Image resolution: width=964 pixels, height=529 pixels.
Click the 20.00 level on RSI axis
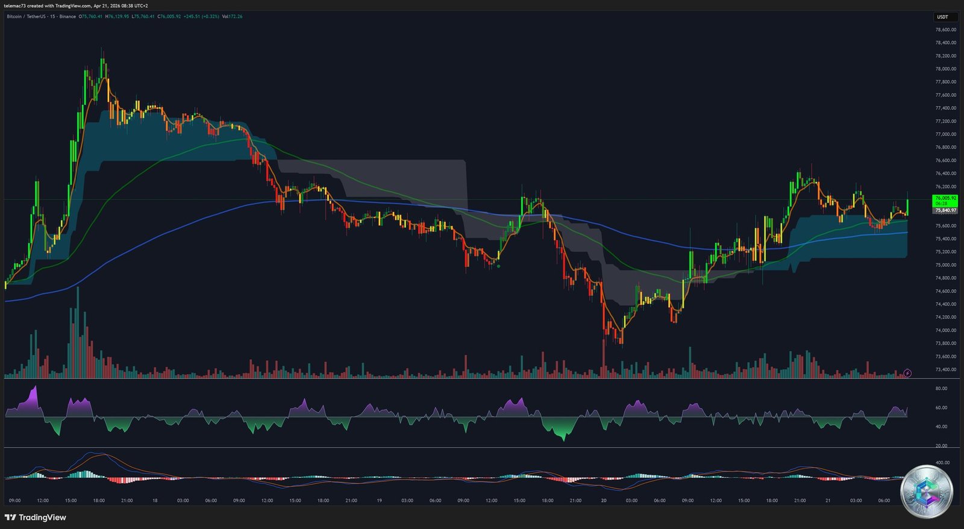pyautogui.click(x=941, y=446)
